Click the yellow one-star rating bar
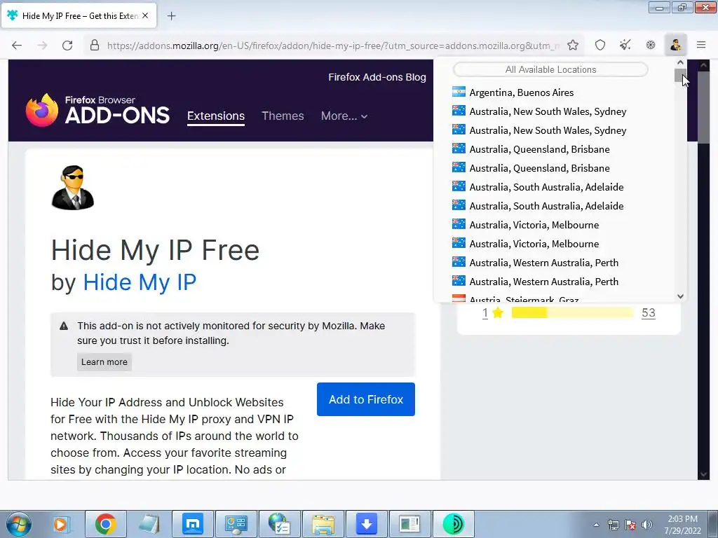 572,312
